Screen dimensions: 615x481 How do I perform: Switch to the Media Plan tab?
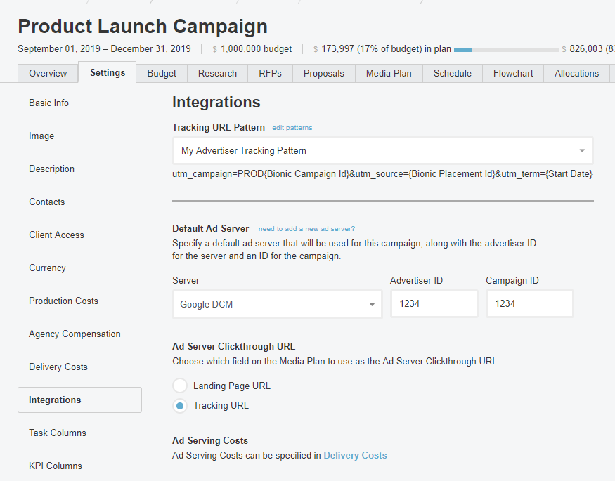389,73
